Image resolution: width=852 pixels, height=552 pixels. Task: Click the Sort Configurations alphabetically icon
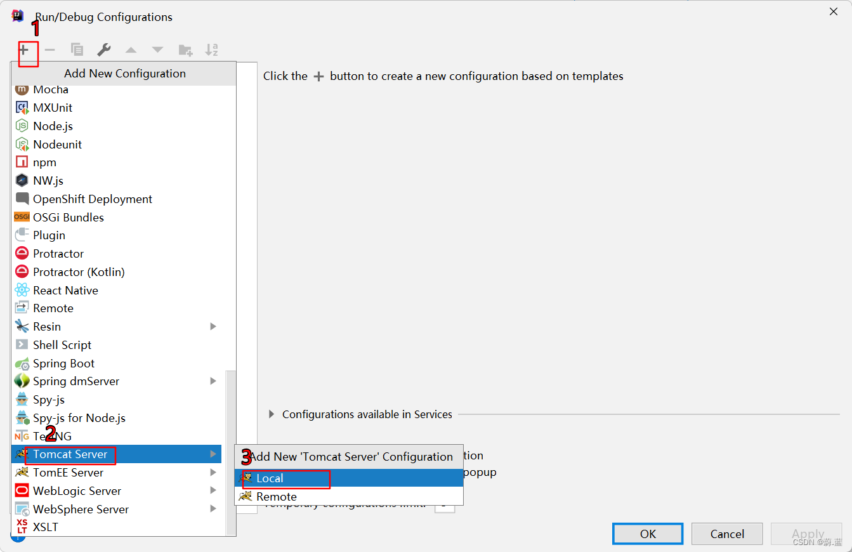(212, 49)
